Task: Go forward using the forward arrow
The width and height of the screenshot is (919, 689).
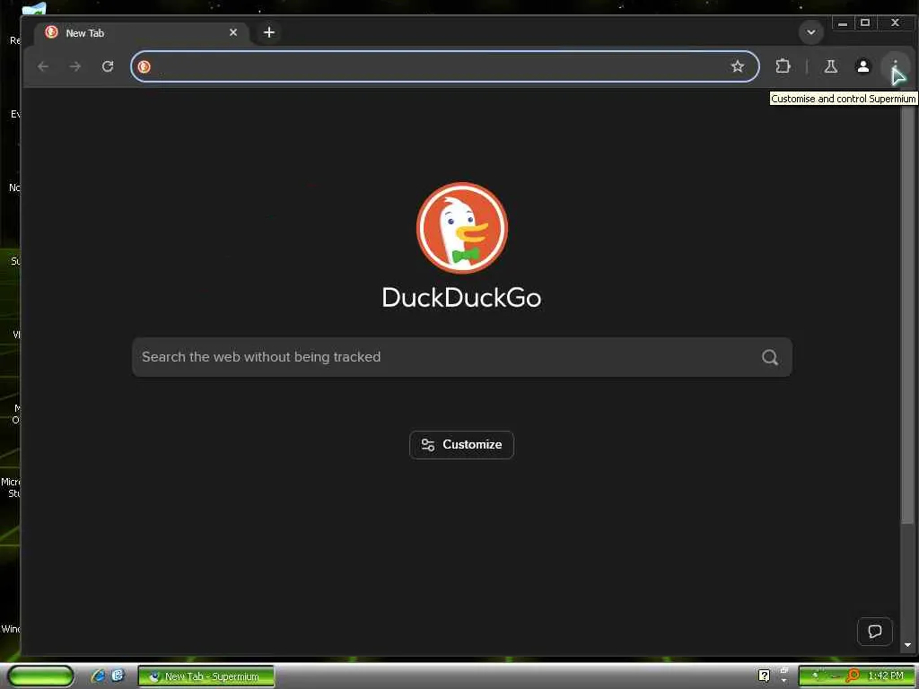Action: coord(75,66)
